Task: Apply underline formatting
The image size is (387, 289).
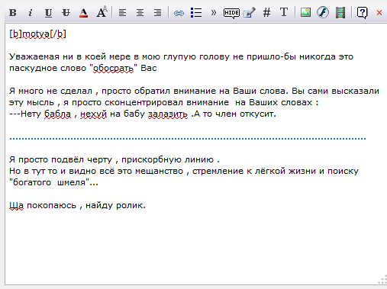Action: tap(48, 12)
